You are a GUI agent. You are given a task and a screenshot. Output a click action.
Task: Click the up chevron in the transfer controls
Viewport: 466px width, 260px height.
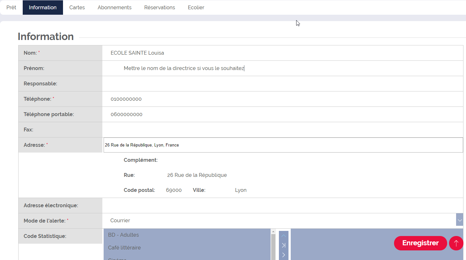[x=284, y=236]
